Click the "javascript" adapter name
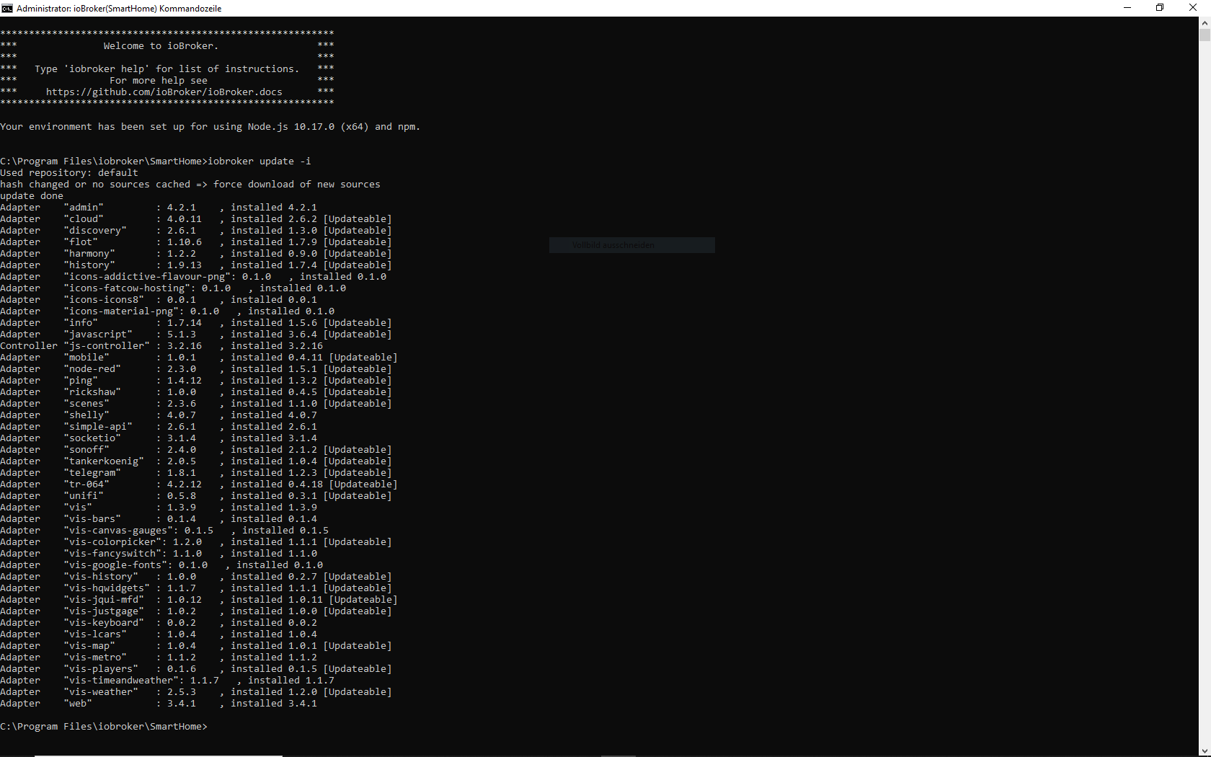 pos(98,335)
